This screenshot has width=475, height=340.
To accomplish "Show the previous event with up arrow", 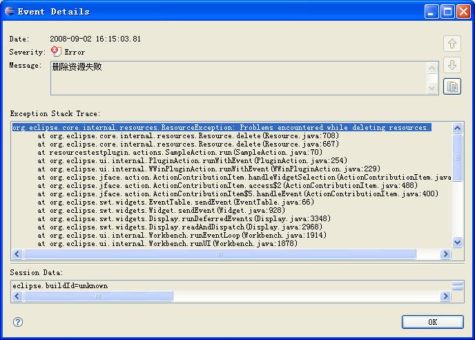I will point(452,44).
